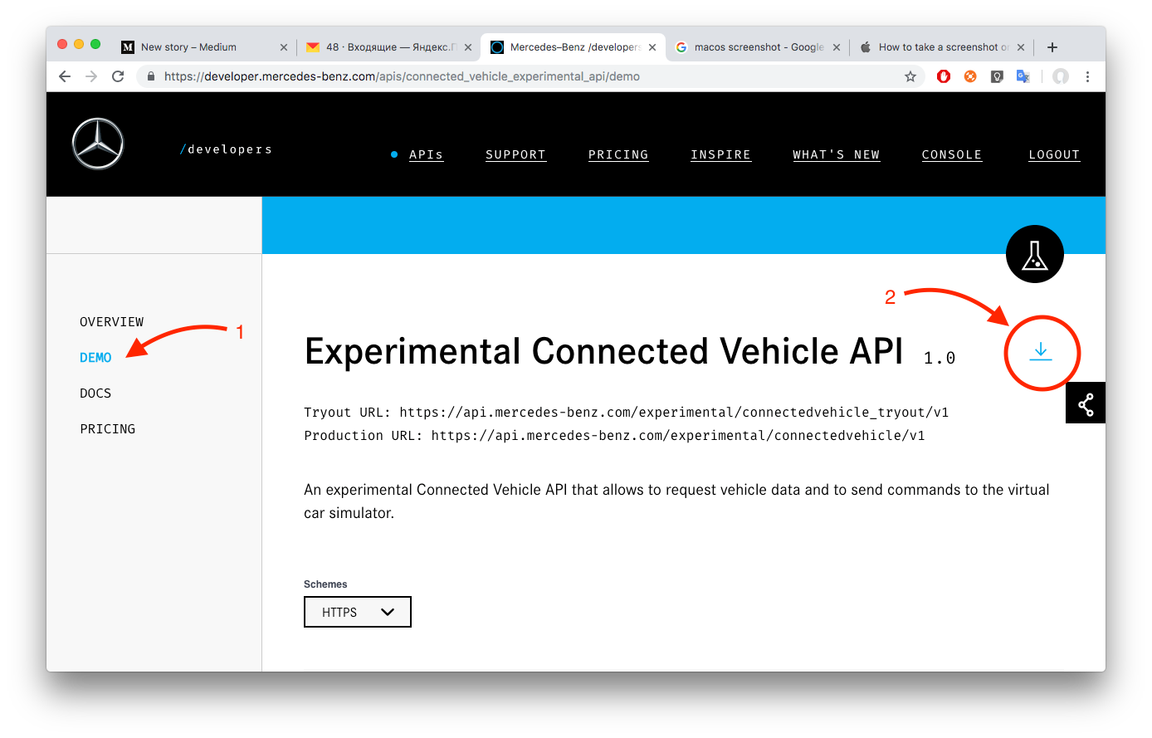Close the macos screenshot Google tab
This screenshot has height=738, width=1152.
[x=837, y=47]
